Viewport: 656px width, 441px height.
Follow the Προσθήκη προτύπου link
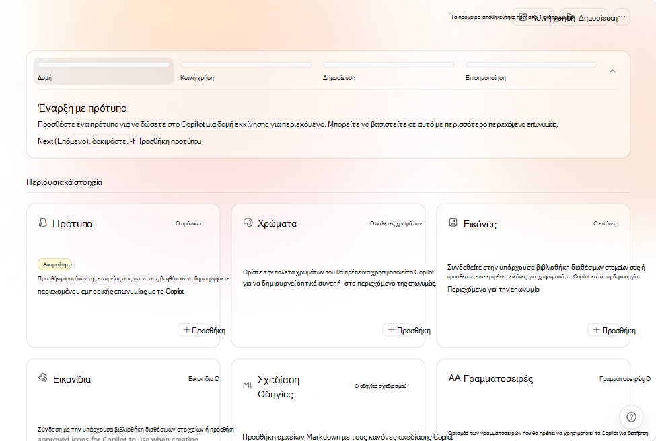click(169, 141)
